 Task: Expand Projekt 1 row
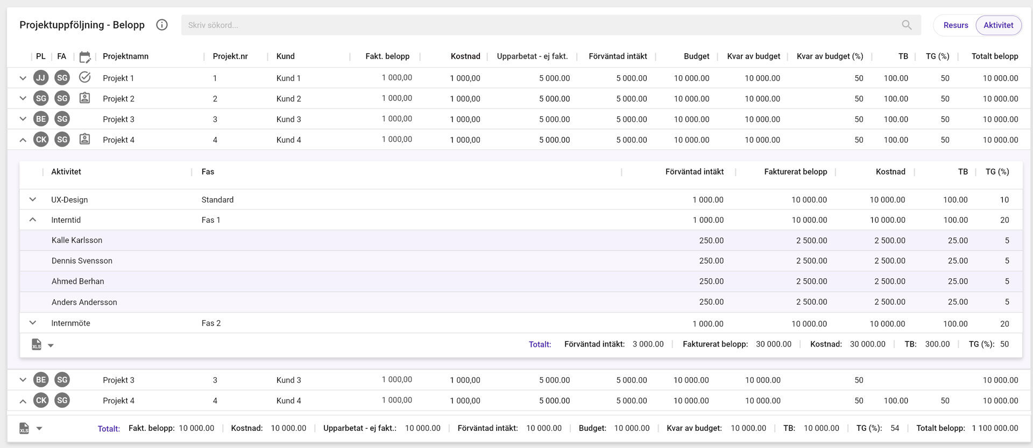coord(23,78)
